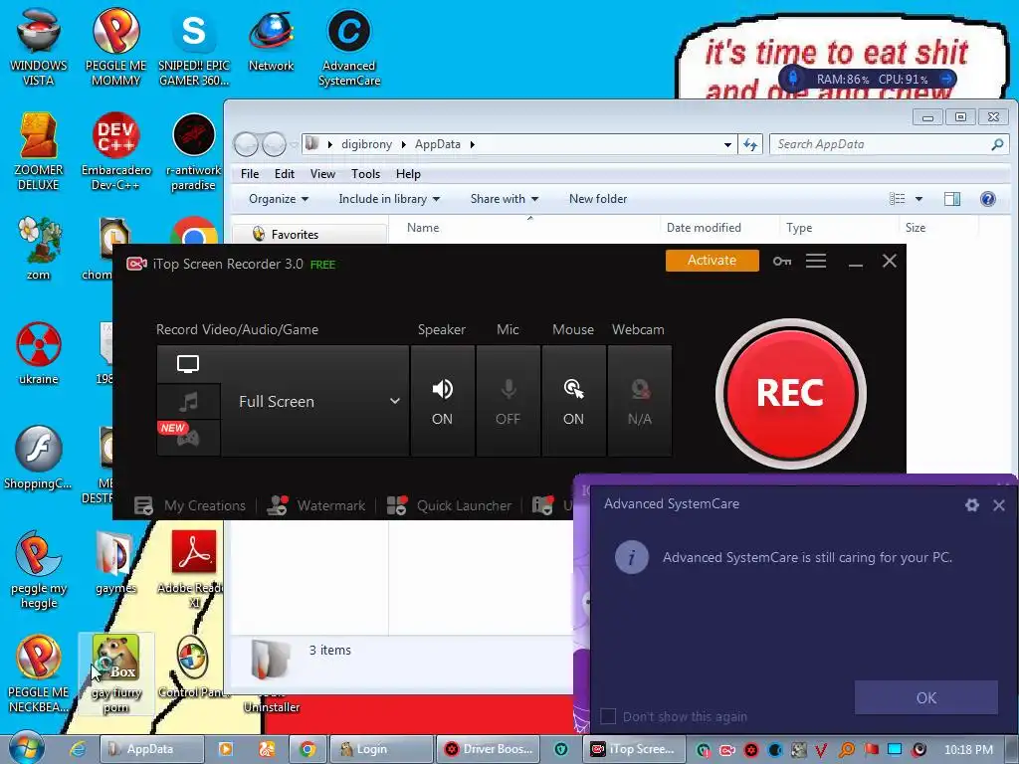Click the refresh button beside address bar
Image resolution: width=1019 pixels, height=764 pixels.
click(x=750, y=145)
